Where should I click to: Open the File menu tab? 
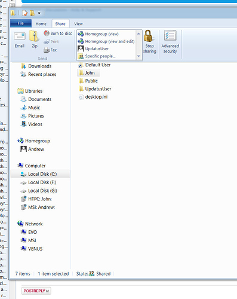21,23
